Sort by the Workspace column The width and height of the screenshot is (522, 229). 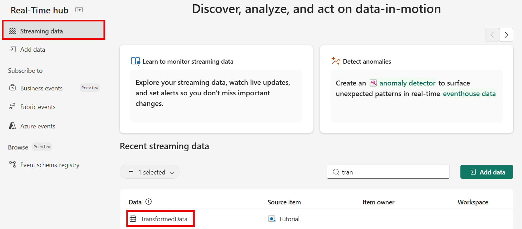click(x=473, y=202)
